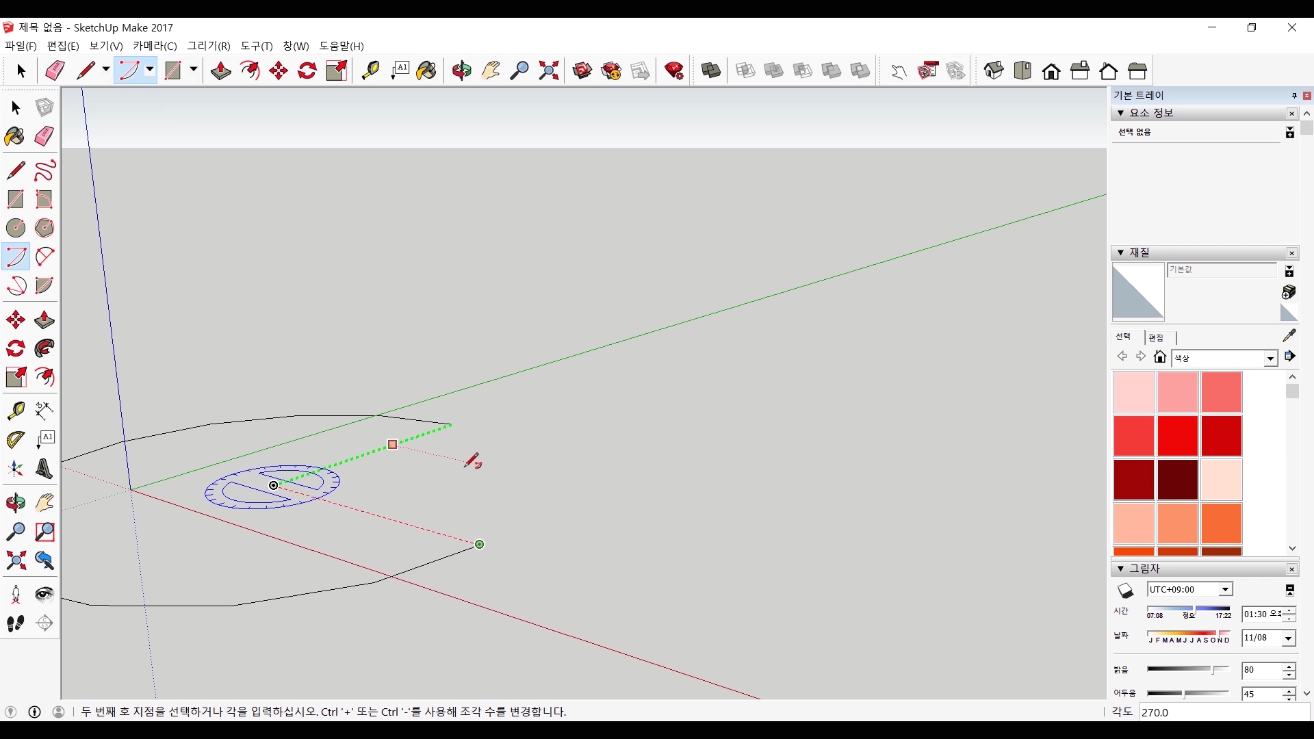The width and height of the screenshot is (1314, 739).
Task: Open the UTC+09:00 timezone dropdown
Action: 1225,590
